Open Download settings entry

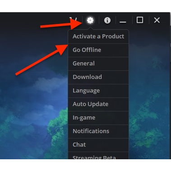[x=98, y=77]
